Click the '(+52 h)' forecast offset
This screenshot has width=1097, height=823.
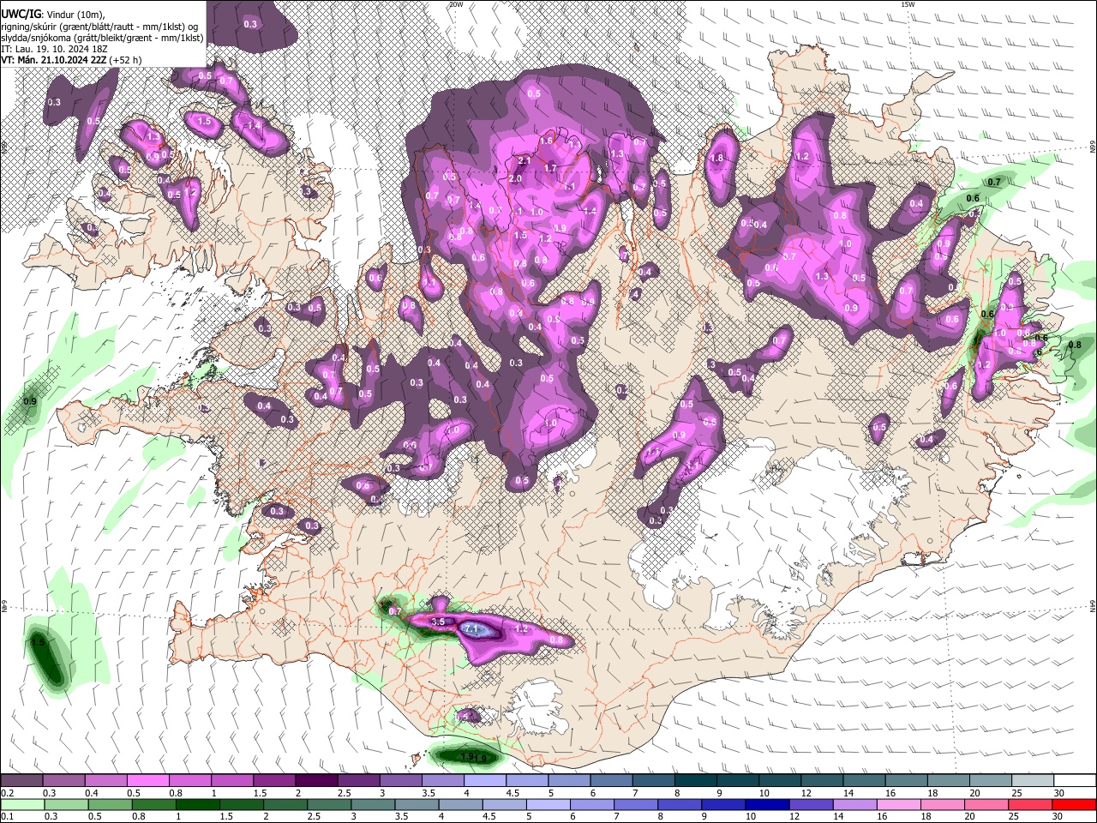coord(125,60)
